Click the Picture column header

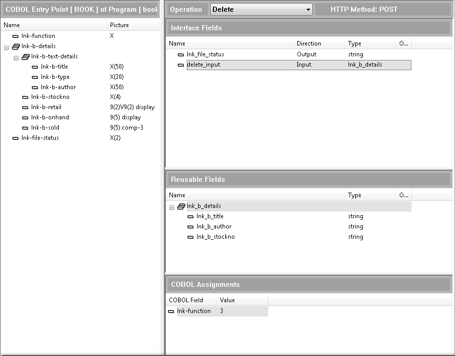119,25
